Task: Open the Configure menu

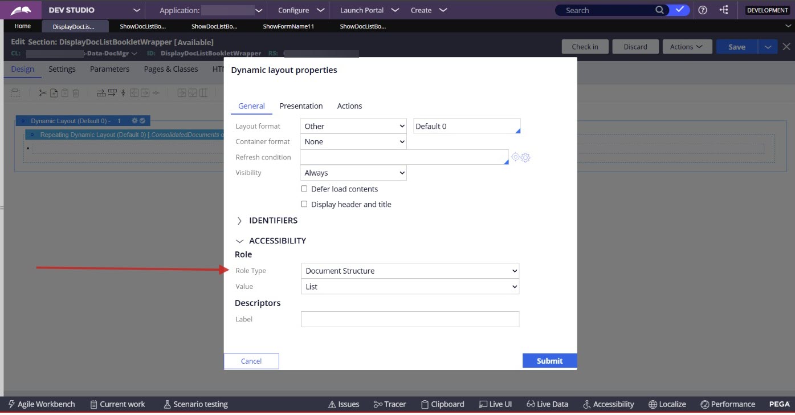Action: [x=301, y=10]
